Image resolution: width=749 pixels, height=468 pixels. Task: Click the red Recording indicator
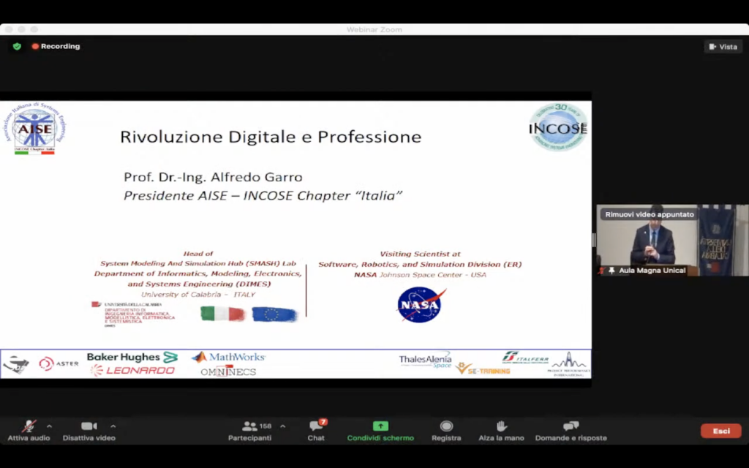56,46
